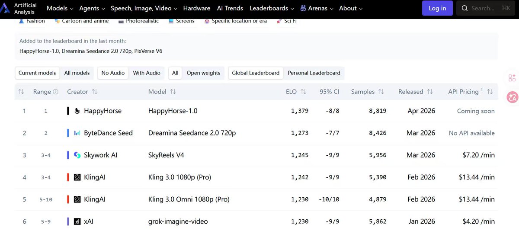
Task: Expand the About menu
Action: pos(351,8)
